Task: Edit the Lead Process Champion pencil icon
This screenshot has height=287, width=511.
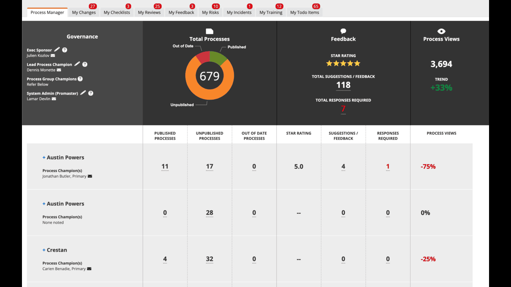Action: pos(77,64)
